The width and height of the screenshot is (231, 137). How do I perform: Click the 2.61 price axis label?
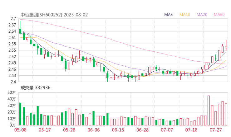pos(12,38)
